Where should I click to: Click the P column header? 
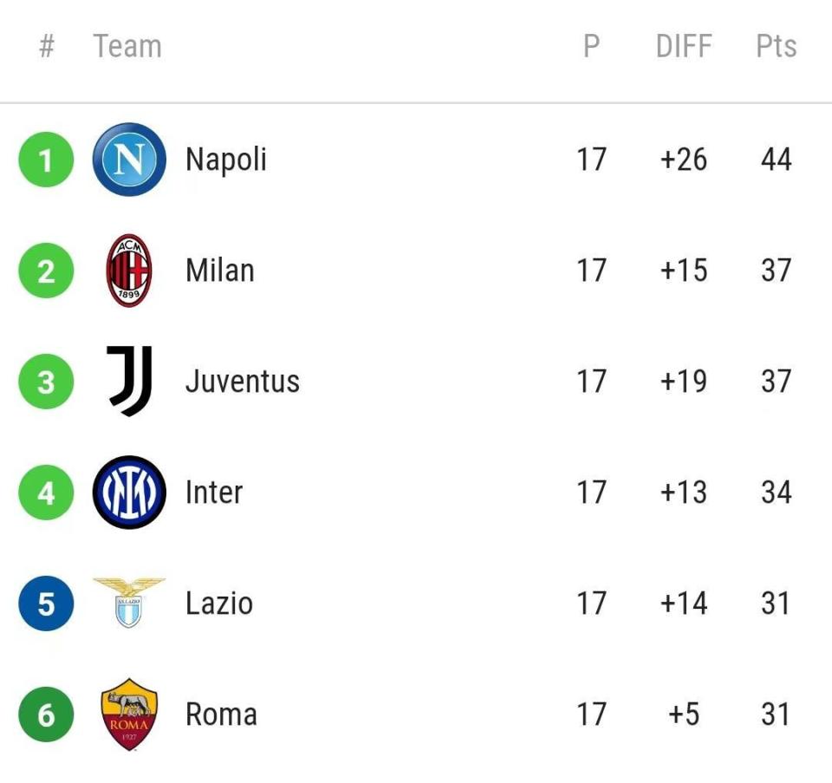(x=591, y=46)
